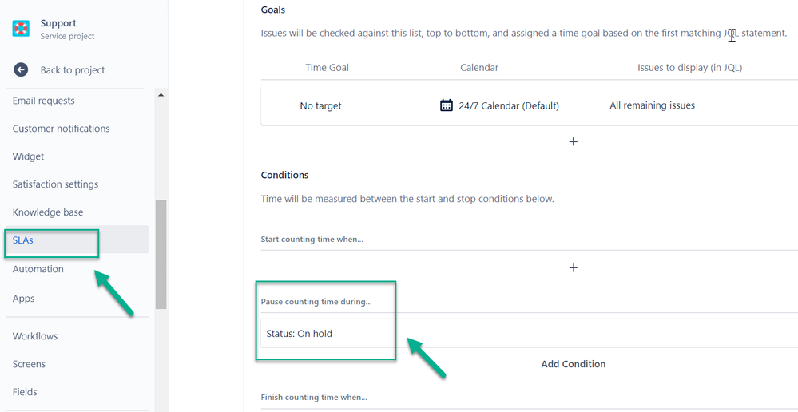This screenshot has width=798, height=412.
Task: Click the sidebar vertical scrollbar thumb
Action: (161, 254)
